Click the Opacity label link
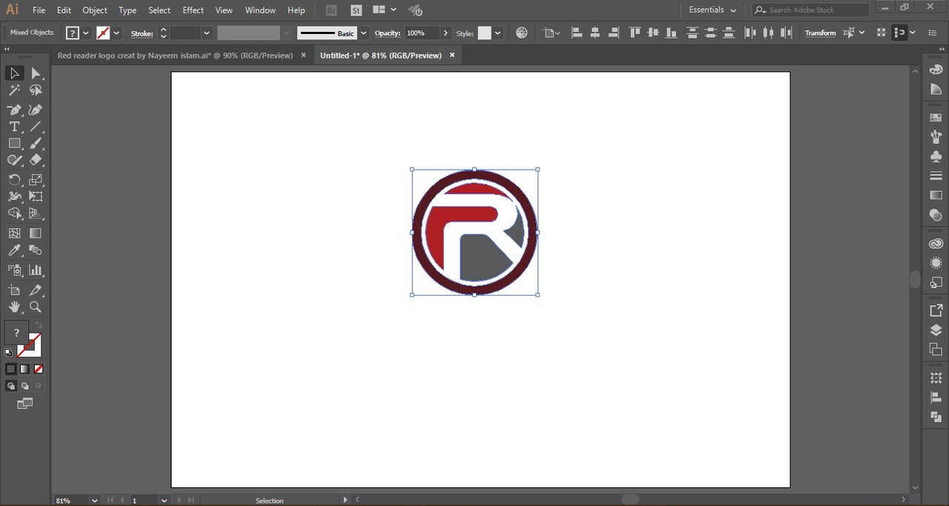The image size is (949, 506). [x=387, y=33]
